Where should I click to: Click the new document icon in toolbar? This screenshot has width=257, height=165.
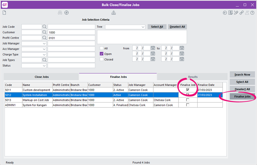(x=4, y=13)
